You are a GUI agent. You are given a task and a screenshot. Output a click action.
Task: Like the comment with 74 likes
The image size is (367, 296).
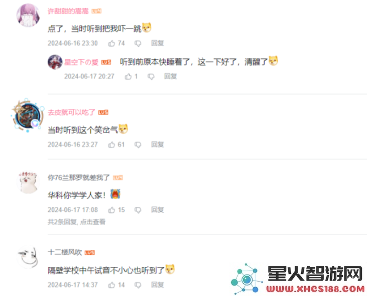tap(112, 43)
